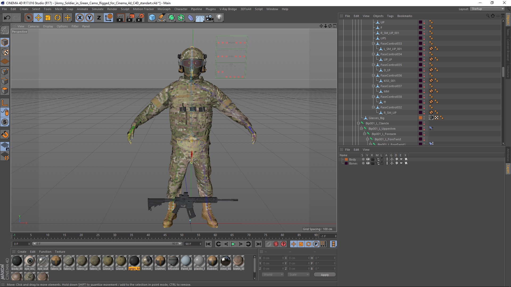Image resolution: width=511 pixels, height=287 pixels.
Task: Toggle Parameter keyframe recording icon
Action: pos(316,244)
